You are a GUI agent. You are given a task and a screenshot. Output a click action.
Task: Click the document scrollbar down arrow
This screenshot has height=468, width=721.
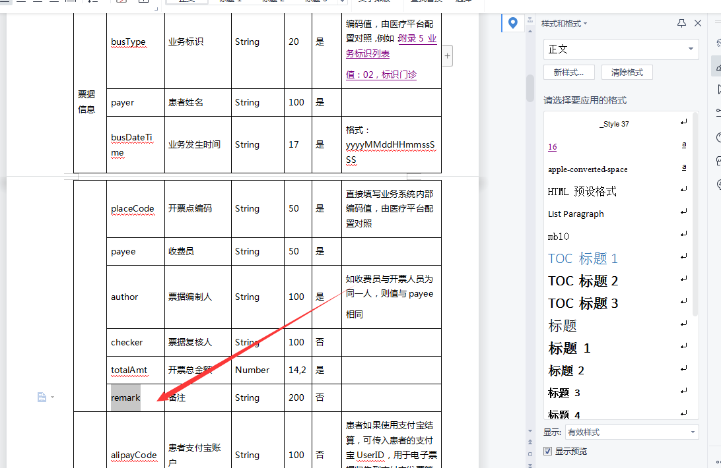pyautogui.click(x=530, y=431)
